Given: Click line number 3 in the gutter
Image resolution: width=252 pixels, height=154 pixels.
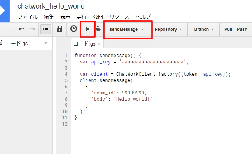Looking at the screenshot, I should click(66, 68).
